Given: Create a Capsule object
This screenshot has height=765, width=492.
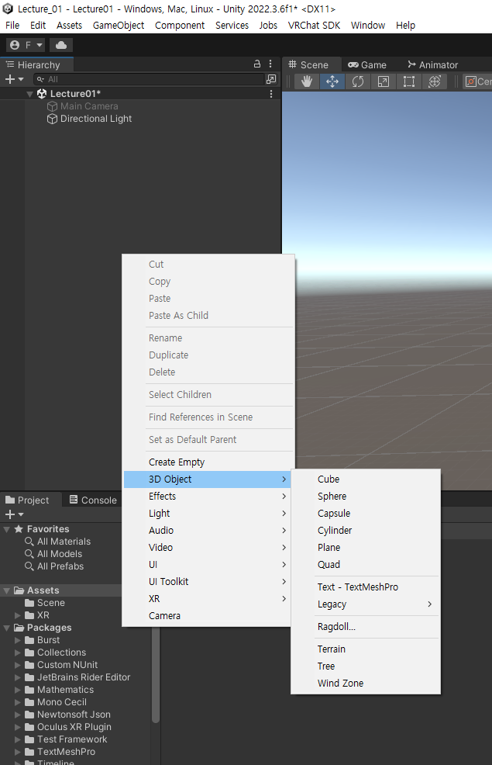Looking at the screenshot, I should pos(366,514).
